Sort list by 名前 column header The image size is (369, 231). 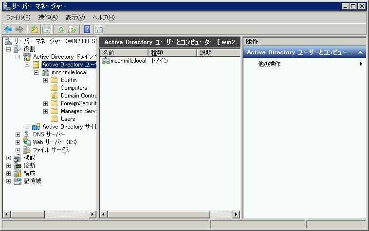tap(124, 52)
